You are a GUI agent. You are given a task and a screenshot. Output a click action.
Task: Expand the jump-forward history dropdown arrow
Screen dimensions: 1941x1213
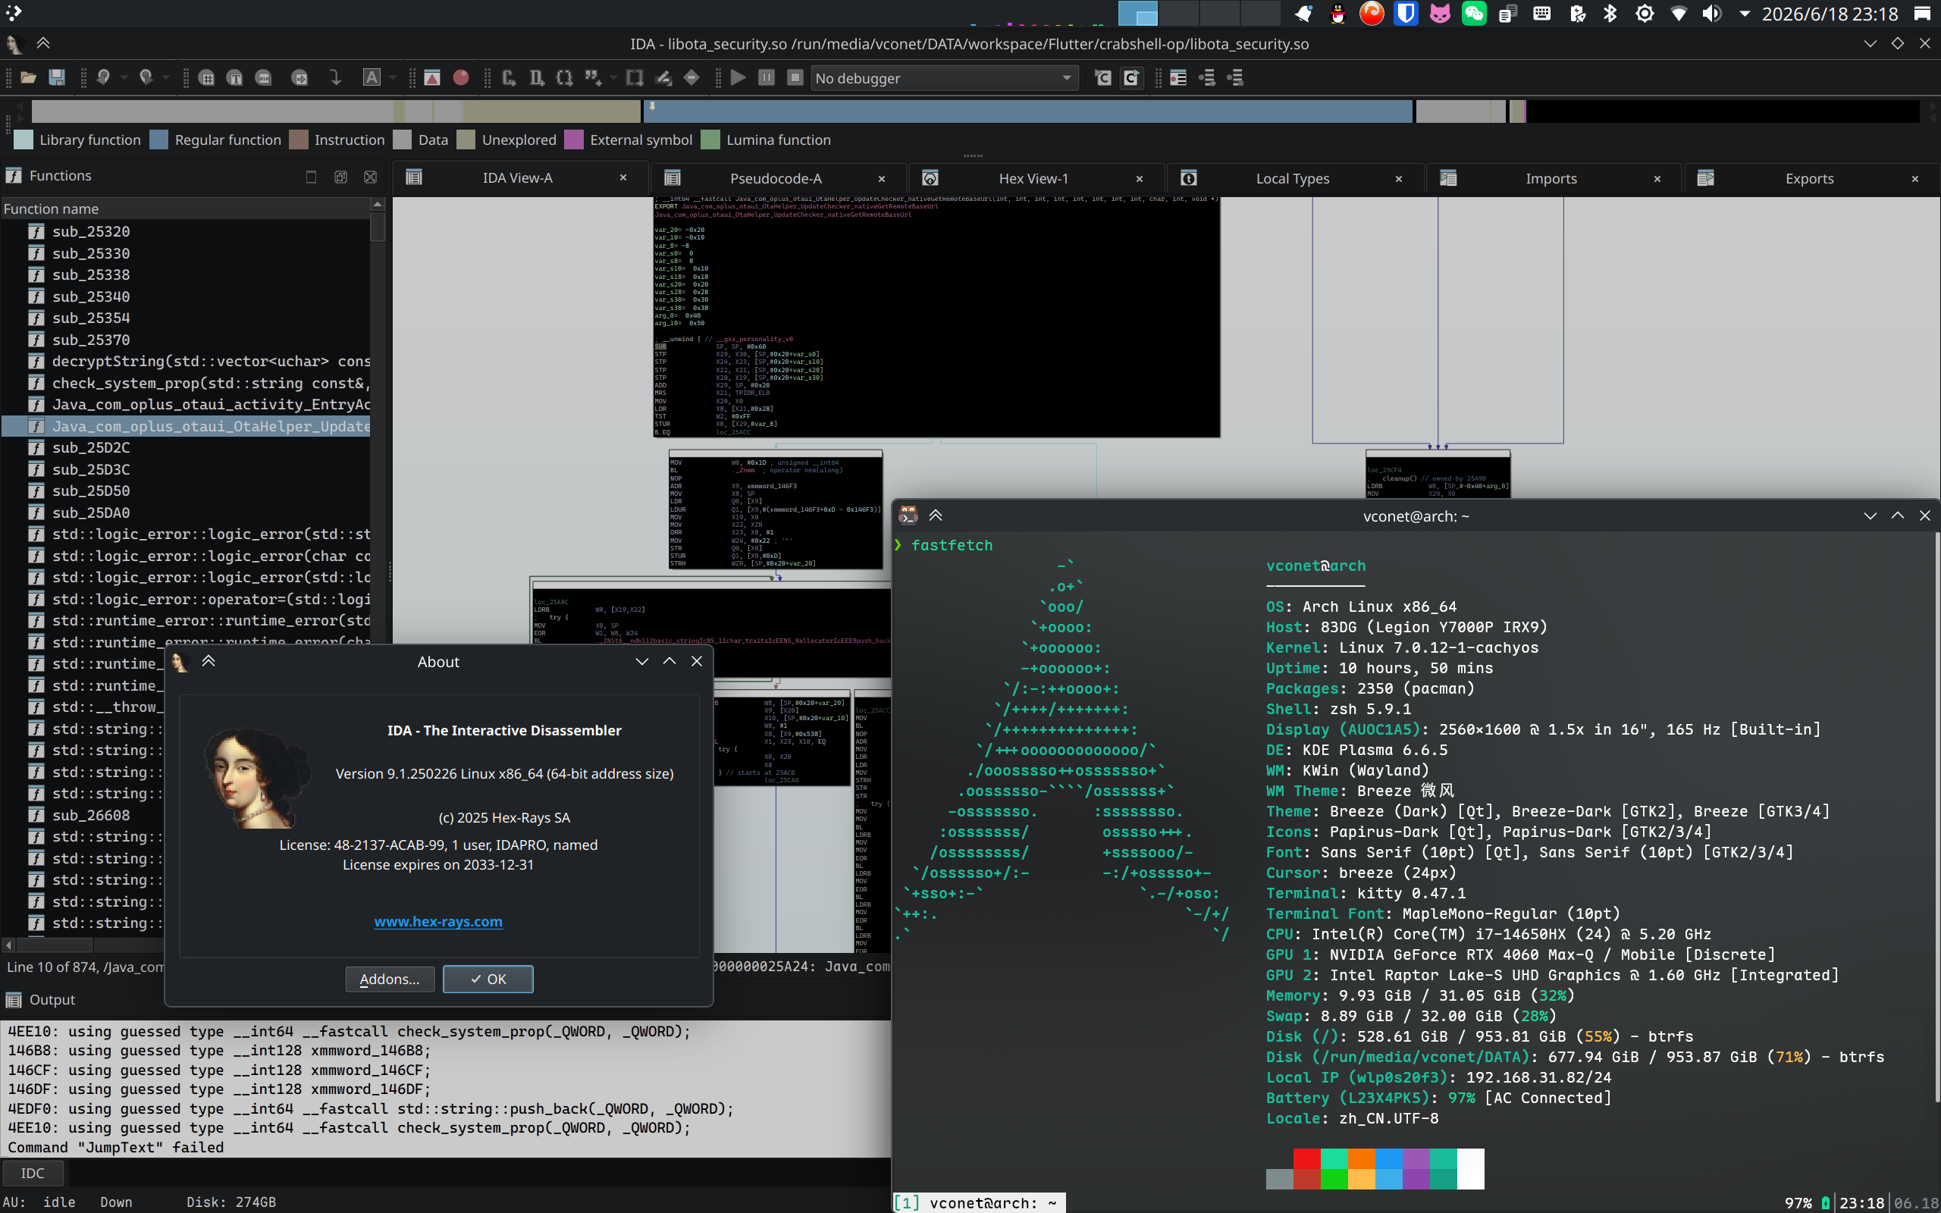pyautogui.click(x=165, y=78)
